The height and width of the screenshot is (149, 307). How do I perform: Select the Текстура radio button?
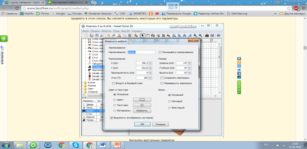coord(115,105)
